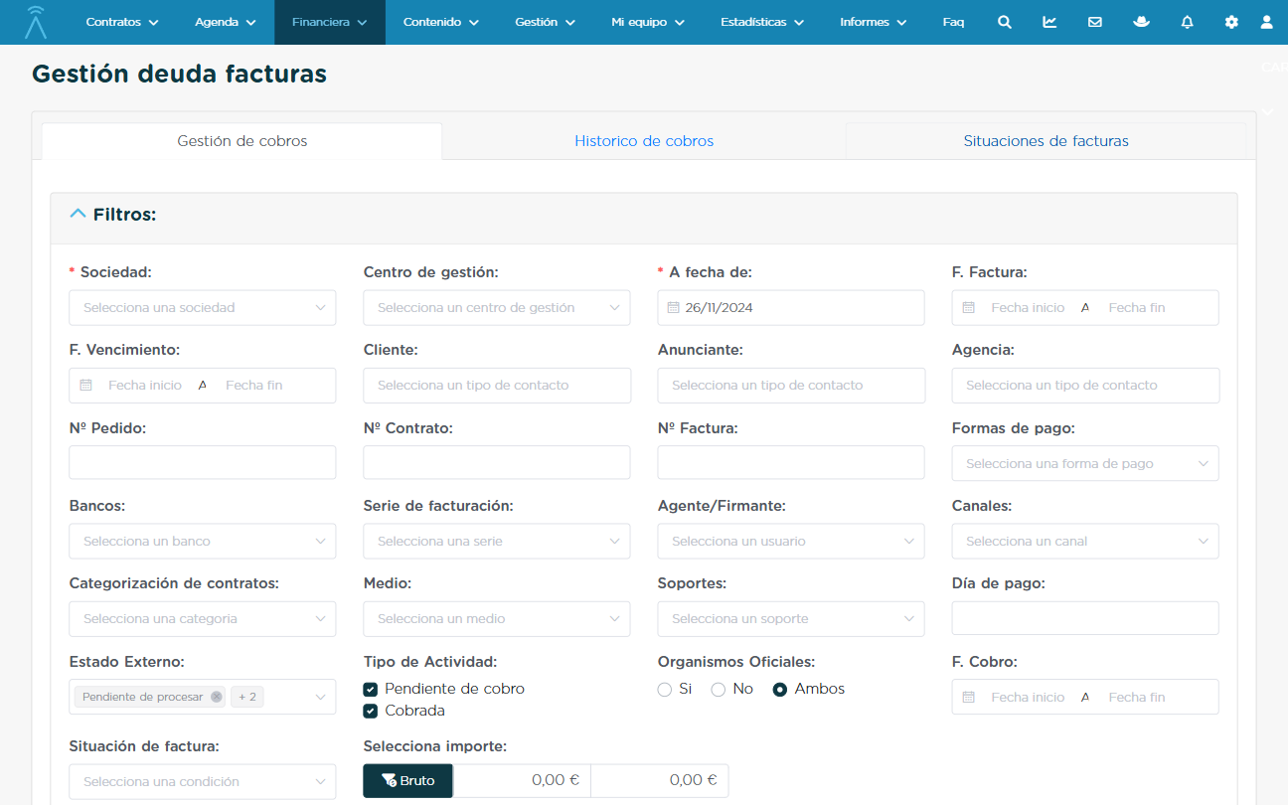The image size is (1288, 805).
Task: Remove the Pendiente de procesar tag
Action: coord(216,697)
